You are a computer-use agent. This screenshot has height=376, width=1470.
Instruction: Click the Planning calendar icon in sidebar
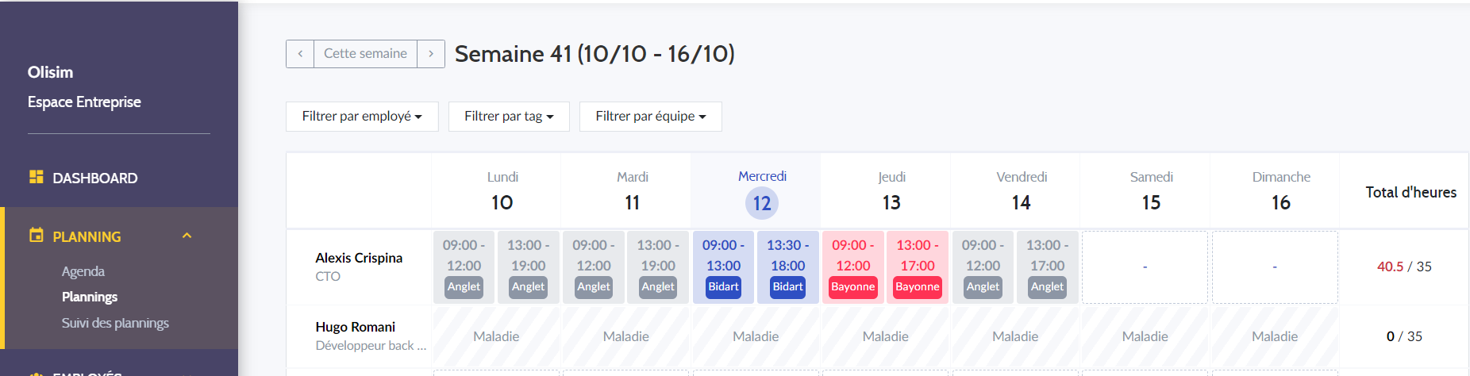[36, 235]
